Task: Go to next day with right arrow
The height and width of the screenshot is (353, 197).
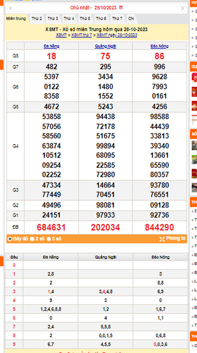Action: [x=183, y=8]
